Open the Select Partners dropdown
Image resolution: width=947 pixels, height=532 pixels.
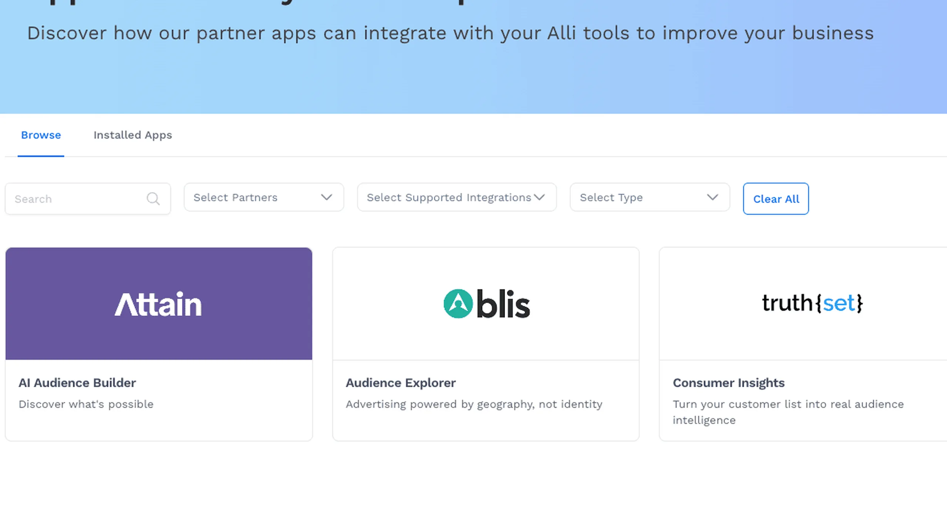click(x=264, y=197)
